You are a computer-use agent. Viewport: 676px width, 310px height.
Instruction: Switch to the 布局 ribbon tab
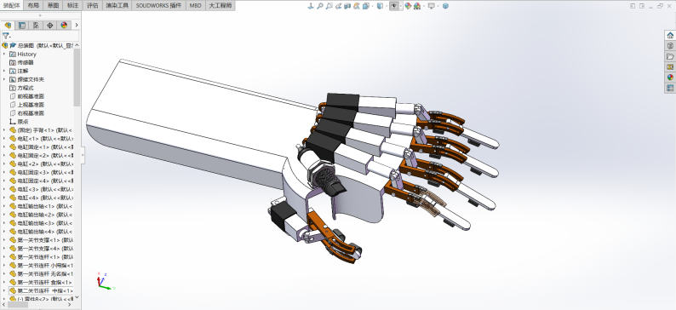(x=33, y=6)
